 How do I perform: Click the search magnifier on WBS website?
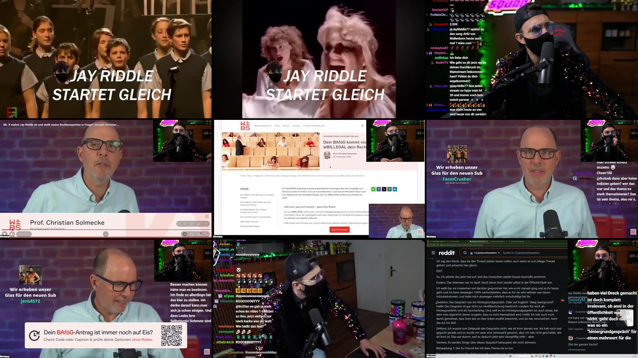[x=362, y=126]
